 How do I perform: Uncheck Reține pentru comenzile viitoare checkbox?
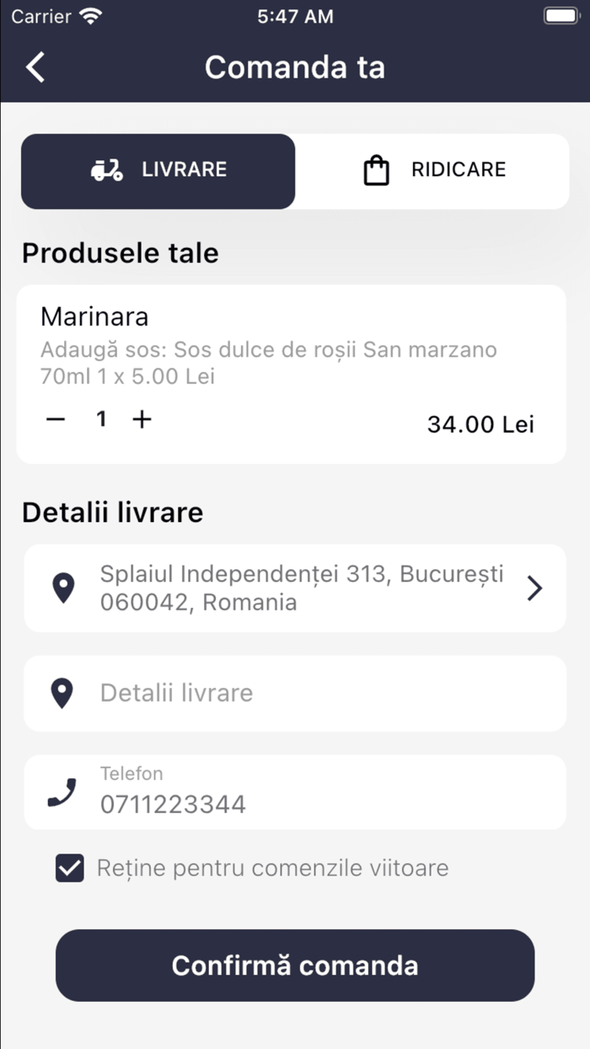70,868
